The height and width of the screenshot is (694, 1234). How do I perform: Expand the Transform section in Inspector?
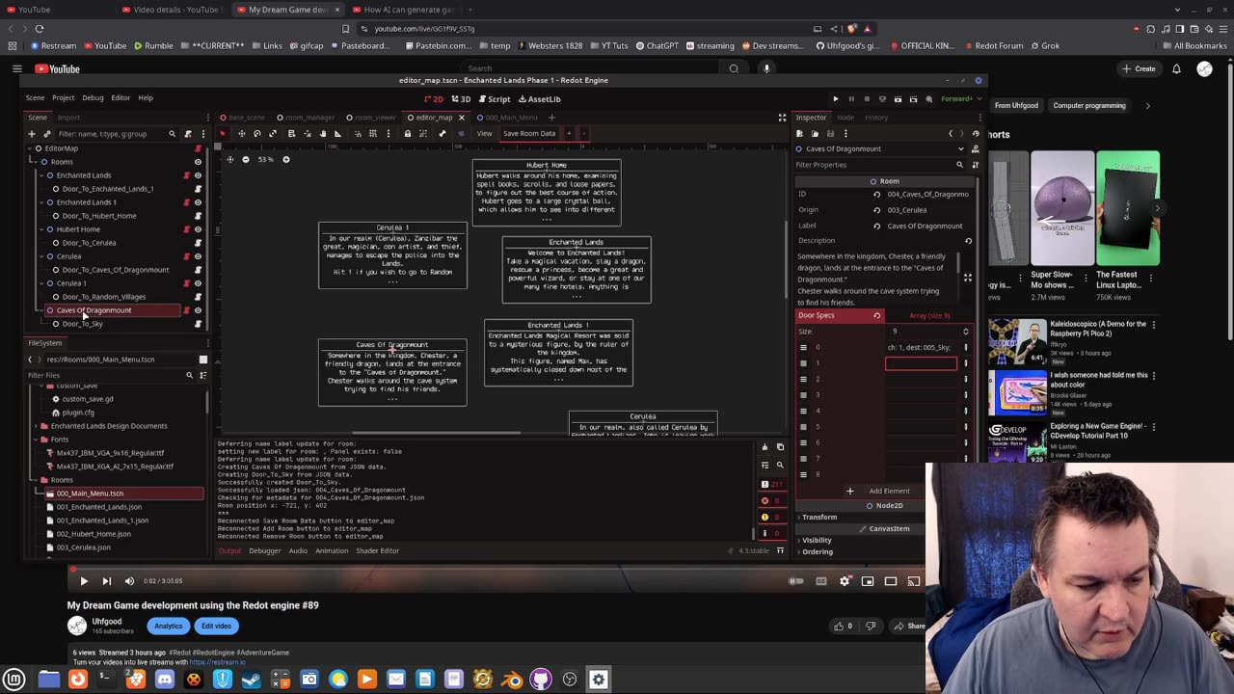point(820,517)
